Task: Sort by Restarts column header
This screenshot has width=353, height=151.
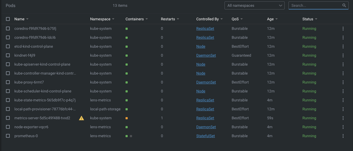Action: pos(168,19)
